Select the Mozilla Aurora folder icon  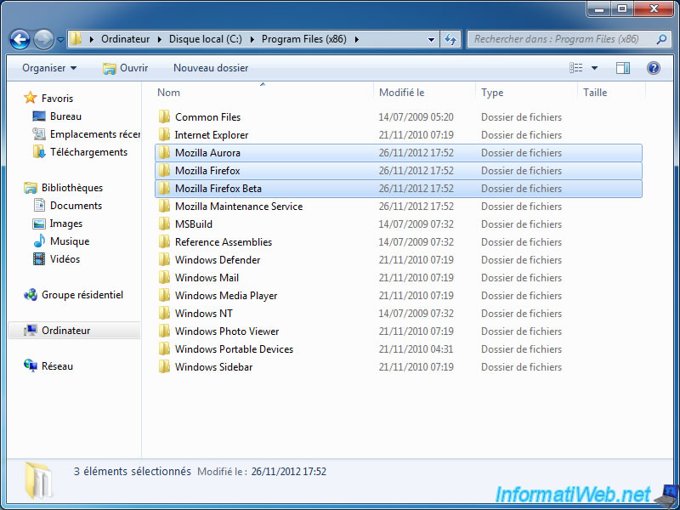(164, 153)
